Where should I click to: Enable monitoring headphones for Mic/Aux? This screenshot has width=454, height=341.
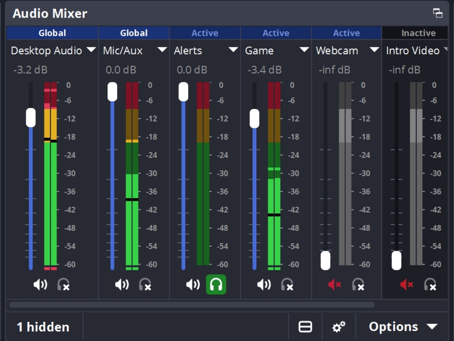pyautogui.click(x=145, y=285)
